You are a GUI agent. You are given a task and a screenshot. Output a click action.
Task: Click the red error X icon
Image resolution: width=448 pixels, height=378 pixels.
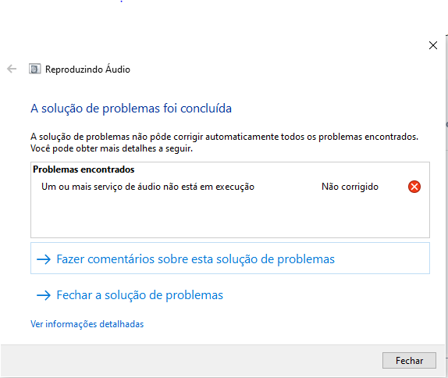(414, 187)
